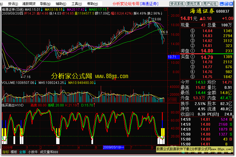This screenshot has width=236, height=157.
Task: Click the 高卖:80.00 indicator value
Action: (x=38, y=105)
